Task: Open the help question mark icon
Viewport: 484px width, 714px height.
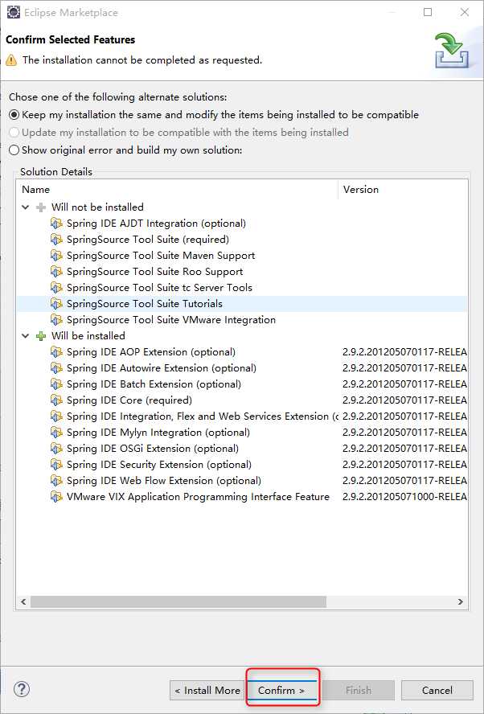Action: [22, 689]
